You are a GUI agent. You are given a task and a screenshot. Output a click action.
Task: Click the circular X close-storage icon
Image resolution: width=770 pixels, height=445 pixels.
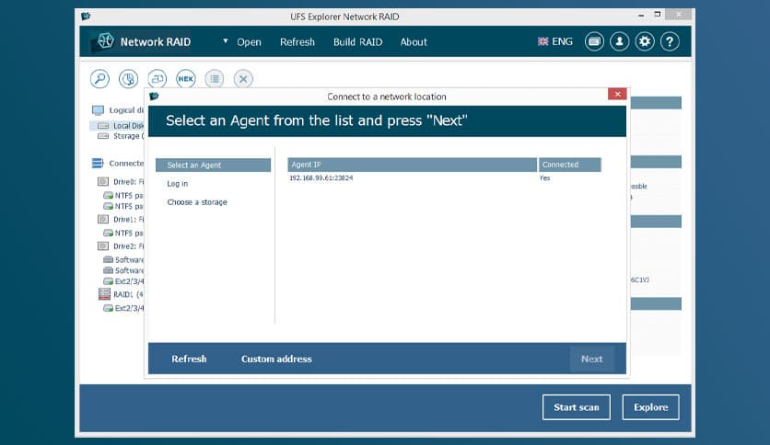pyautogui.click(x=243, y=79)
